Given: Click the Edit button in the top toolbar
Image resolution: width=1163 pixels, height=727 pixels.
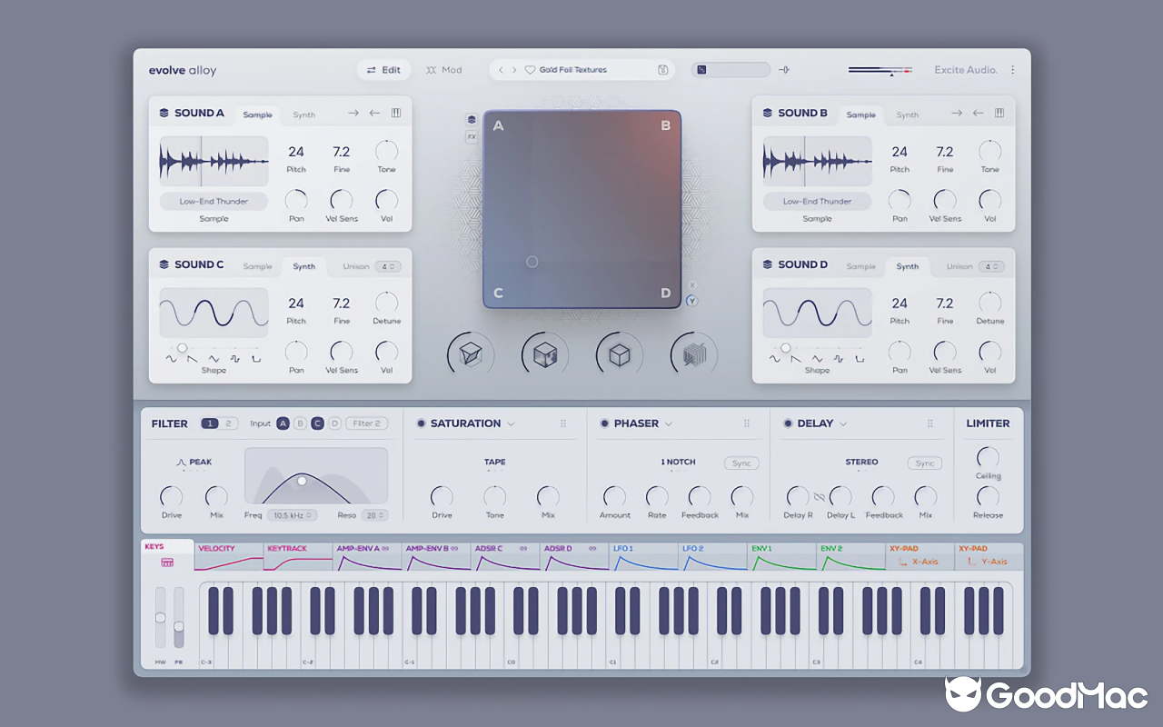Looking at the screenshot, I should tap(383, 69).
